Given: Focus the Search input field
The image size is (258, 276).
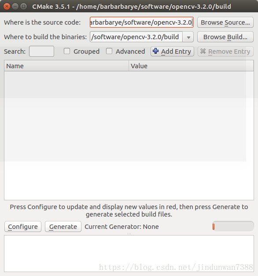Looking at the screenshot, I should [x=41, y=51].
